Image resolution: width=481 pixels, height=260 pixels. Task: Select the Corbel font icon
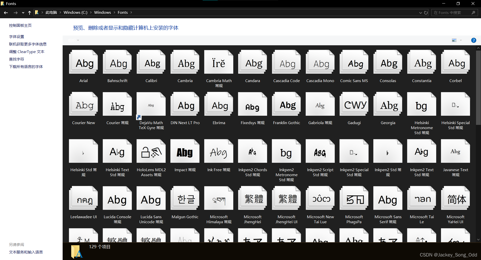pos(455,62)
